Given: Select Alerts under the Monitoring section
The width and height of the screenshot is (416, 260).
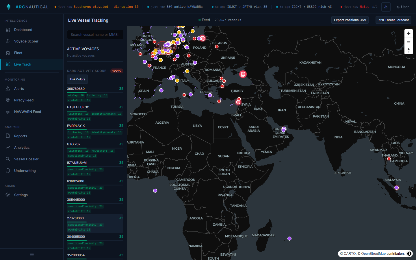Looking at the screenshot, I should (8, 88).
